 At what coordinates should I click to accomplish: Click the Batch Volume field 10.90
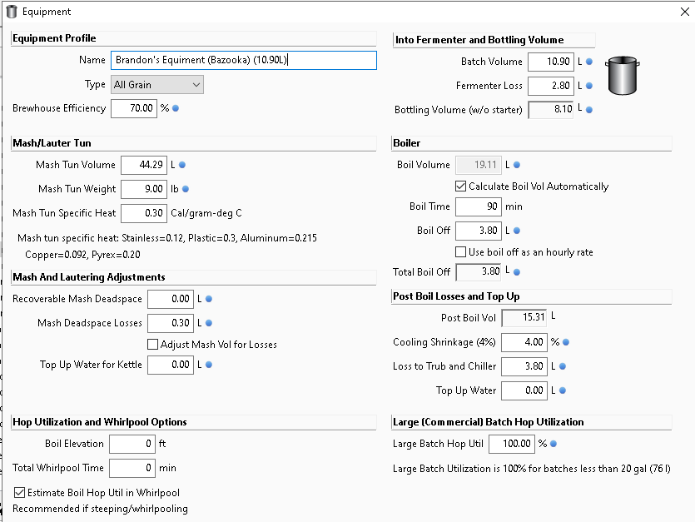pyautogui.click(x=550, y=62)
